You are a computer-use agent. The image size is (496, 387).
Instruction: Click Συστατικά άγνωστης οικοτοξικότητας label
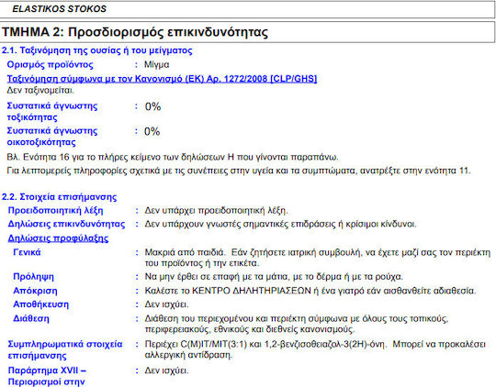52,137
